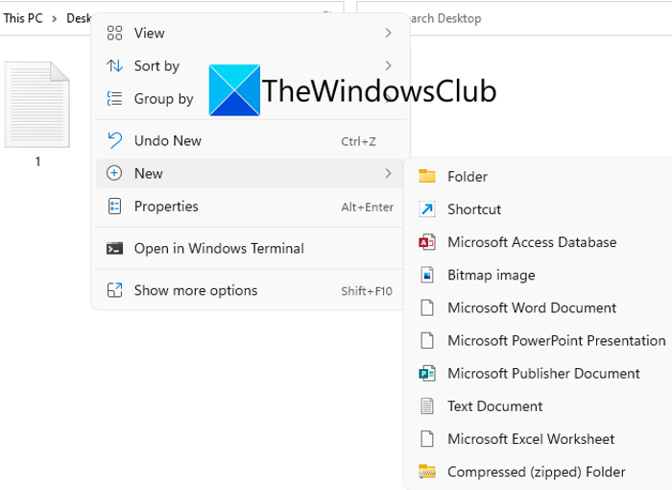Click the Text Document lined page icon

tap(427, 406)
